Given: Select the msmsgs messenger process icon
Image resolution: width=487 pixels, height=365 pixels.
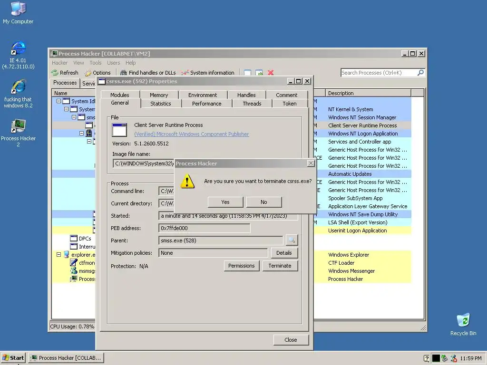Looking at the screenshot, I should coord(74,270).
